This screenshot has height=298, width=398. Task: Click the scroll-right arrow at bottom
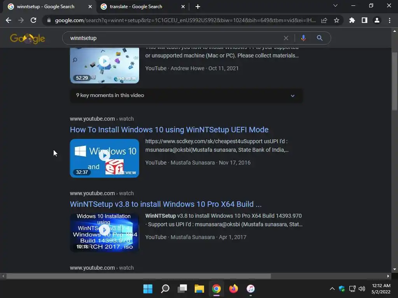coord(388,276)
